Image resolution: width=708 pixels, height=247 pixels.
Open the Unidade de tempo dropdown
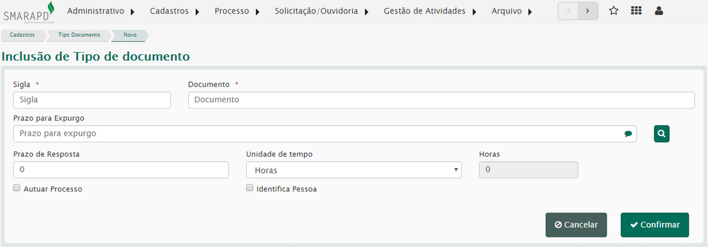tap(353, 170)
